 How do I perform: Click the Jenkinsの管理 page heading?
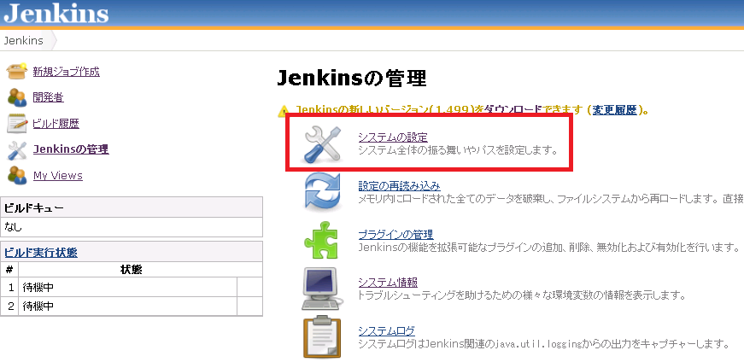tap(352, 79)
